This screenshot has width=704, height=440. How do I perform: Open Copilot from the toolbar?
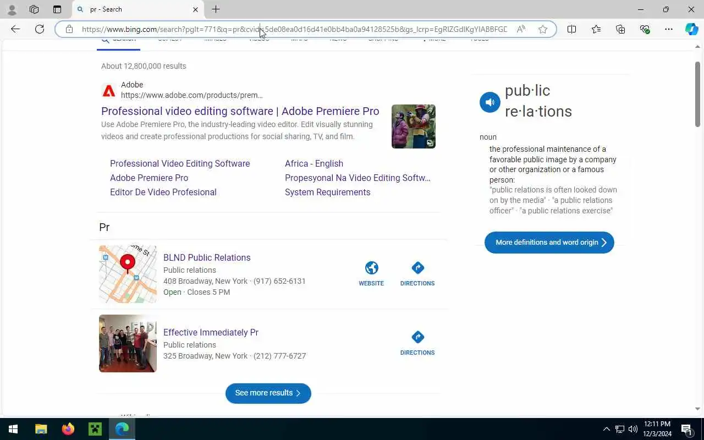pos(692,29)
